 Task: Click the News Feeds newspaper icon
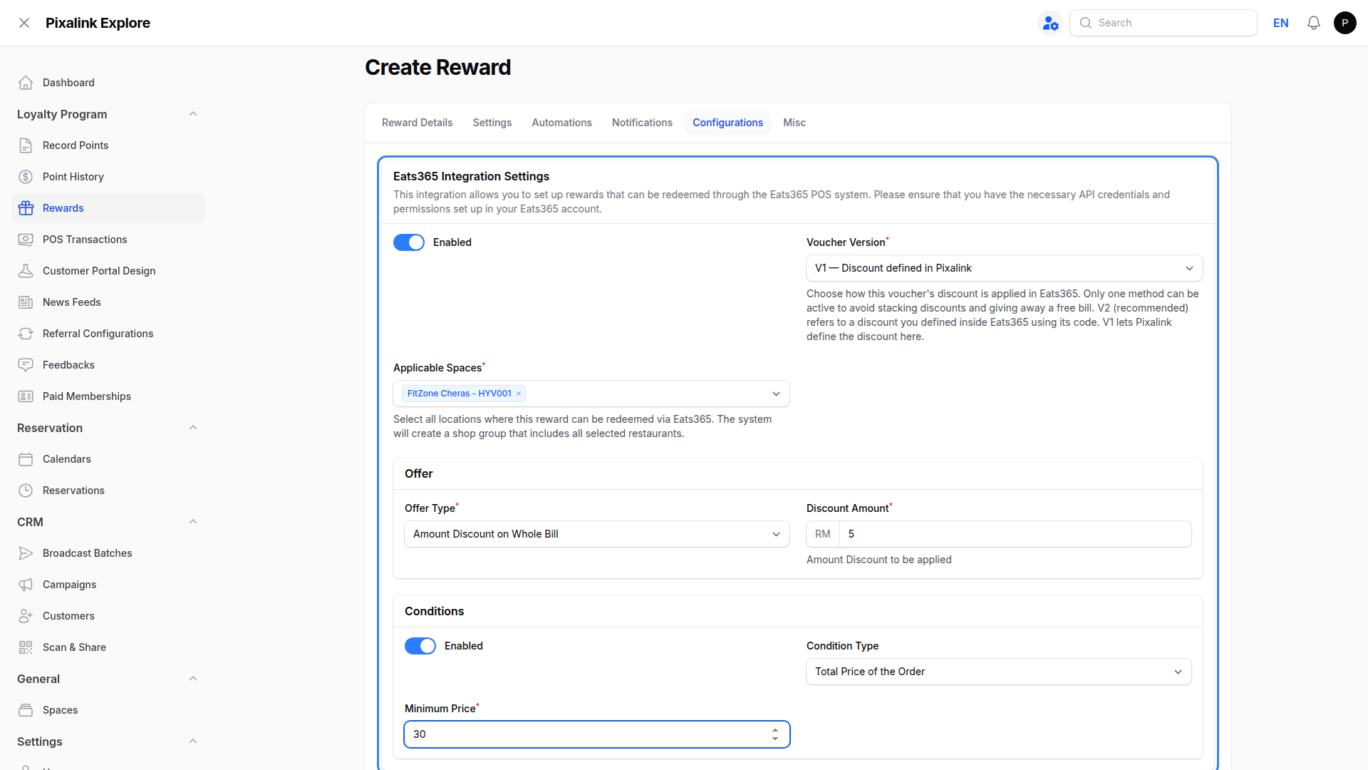click(x=26, y=302)
